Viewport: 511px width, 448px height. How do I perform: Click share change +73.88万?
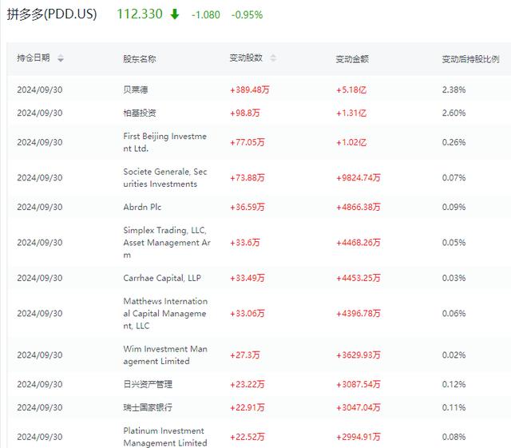248,178
